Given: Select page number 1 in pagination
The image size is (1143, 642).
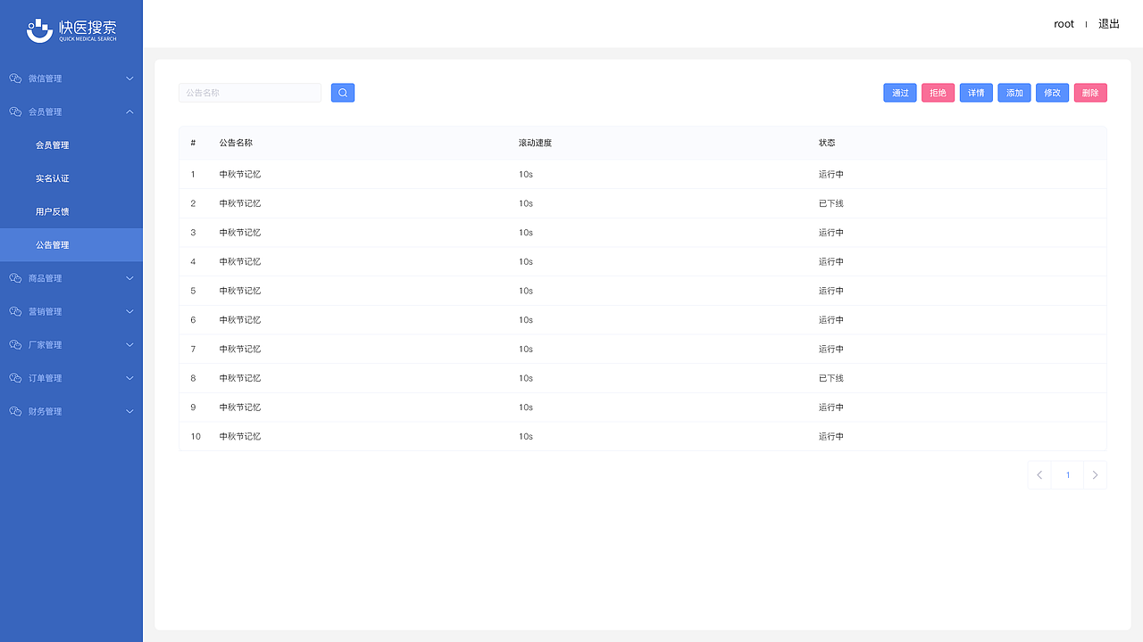Looking at the screenshot, I should pyautogui.click(x=1067, y=475).
